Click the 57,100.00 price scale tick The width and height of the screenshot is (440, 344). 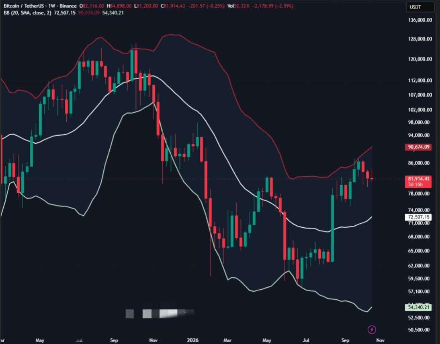(419, 291)
